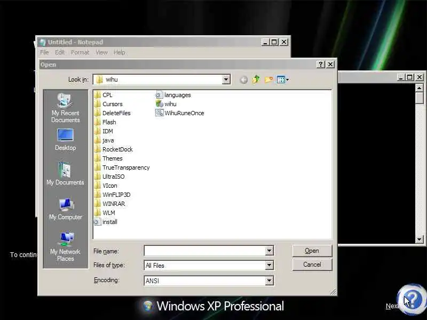The height and width of the screenshot is (320, 427).
Task: Select the wihu application file
Action: point(166,104)
